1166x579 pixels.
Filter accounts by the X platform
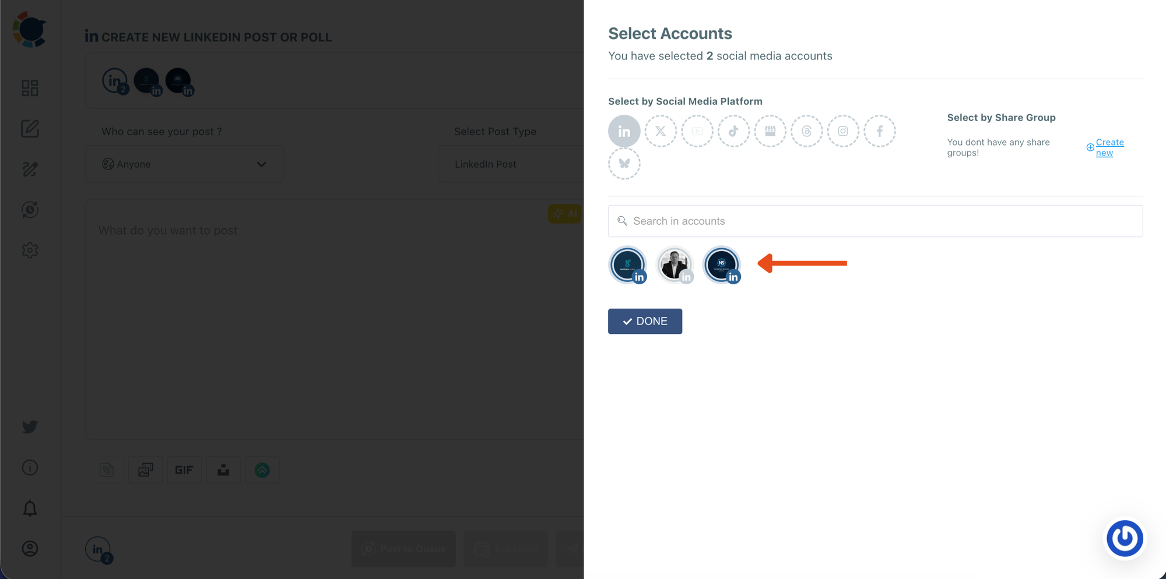(661, 131)
